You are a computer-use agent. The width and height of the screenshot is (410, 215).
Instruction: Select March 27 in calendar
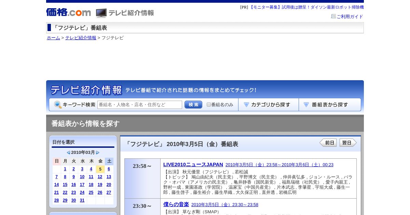click(x=109, y=192)
